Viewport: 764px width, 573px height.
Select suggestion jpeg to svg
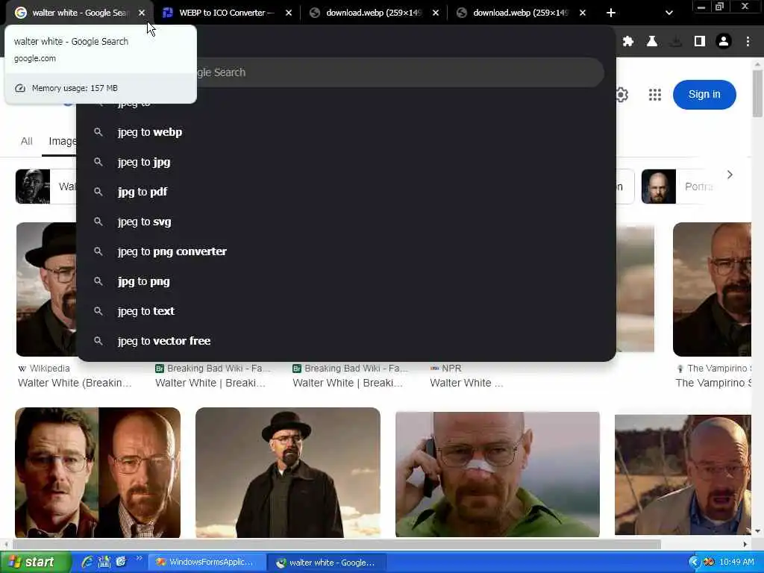coord(346,222)
